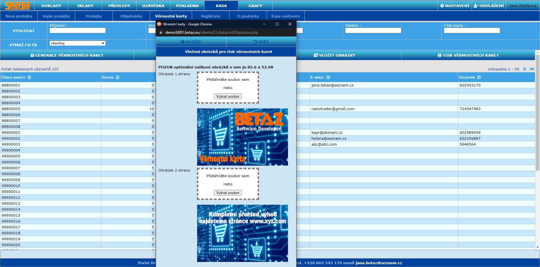Screen dimensions: 540x267
Task: Choose file for Obrázek 1.strana
Action: 228,96
